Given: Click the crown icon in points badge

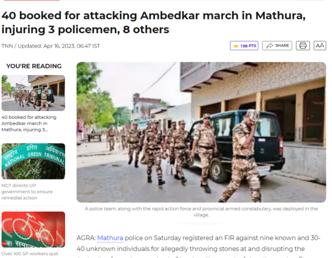Looking at the screenshot, I should tap(235, 45).
